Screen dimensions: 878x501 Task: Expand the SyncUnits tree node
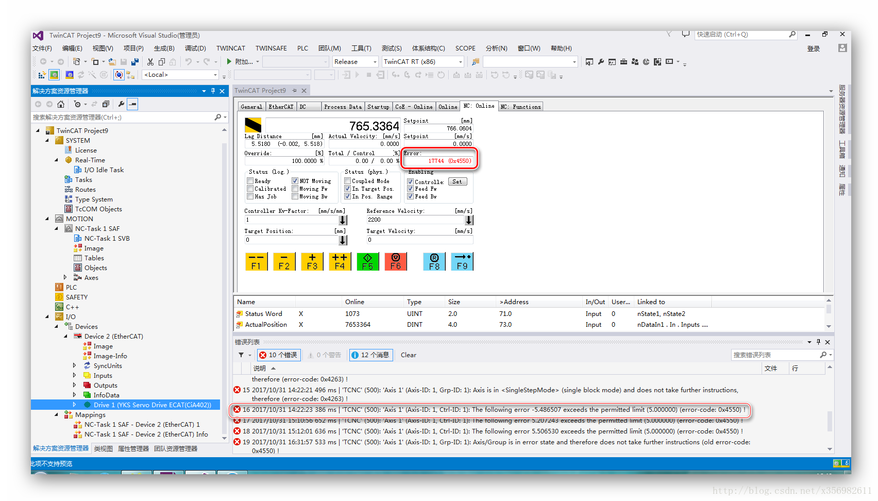click(x=75, y=365)
